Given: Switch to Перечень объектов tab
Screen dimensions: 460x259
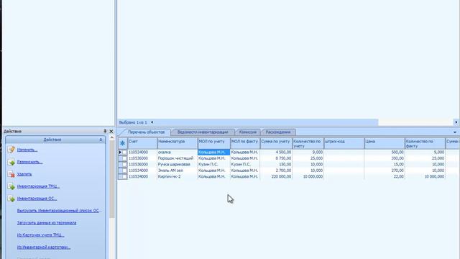Looking at the screenshot, I should click(x=146, y=132).
